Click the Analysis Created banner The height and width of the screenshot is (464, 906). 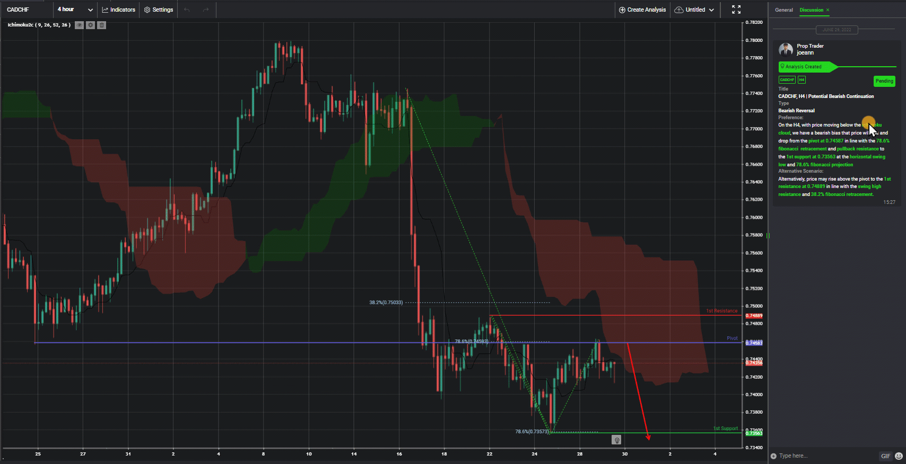807,67
